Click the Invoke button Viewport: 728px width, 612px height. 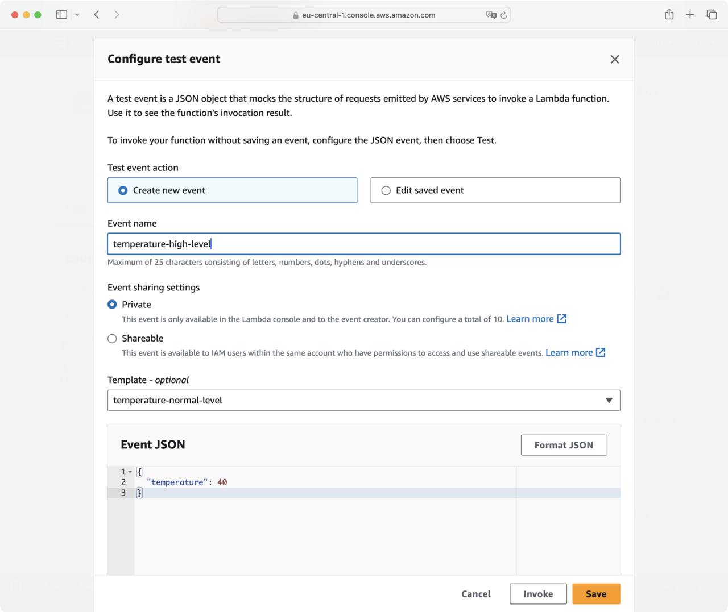(538, 594)
